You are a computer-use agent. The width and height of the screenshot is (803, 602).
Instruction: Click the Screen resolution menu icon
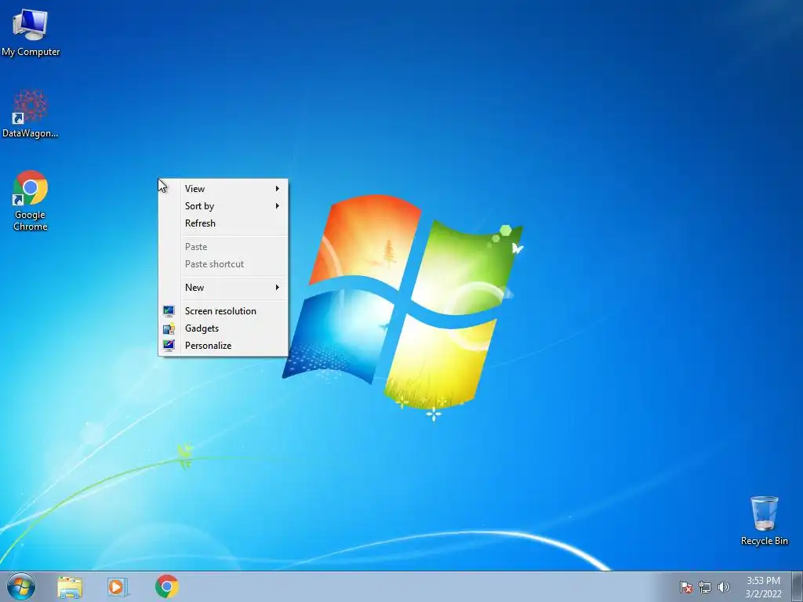pos(169,310)
